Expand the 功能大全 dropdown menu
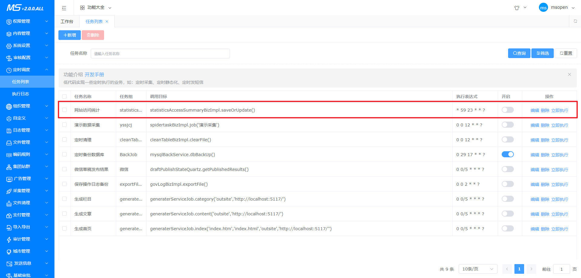The height and width of the screenshot is (278, 581). pos(96,8)
